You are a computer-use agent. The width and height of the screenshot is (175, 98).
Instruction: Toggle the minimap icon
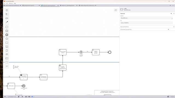click(x=116, y=10)
